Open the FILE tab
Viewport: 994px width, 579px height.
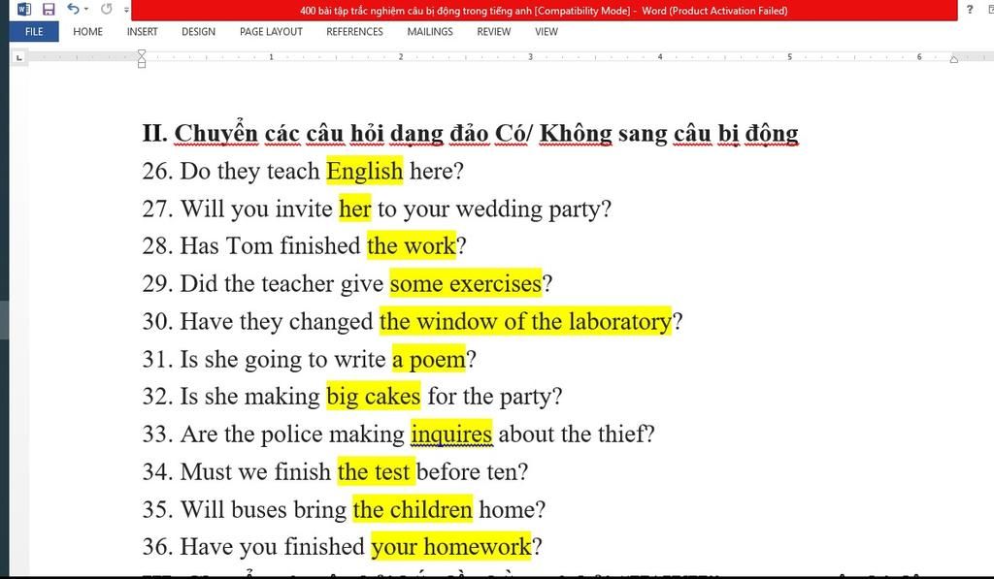(34, 32)
